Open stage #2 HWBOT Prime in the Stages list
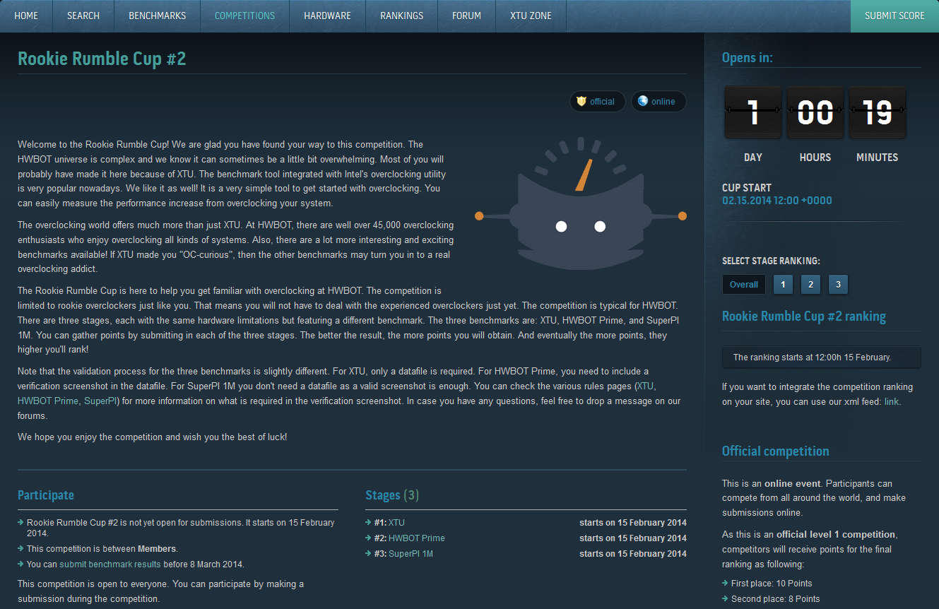939x609 pixels. coord(417,538)
